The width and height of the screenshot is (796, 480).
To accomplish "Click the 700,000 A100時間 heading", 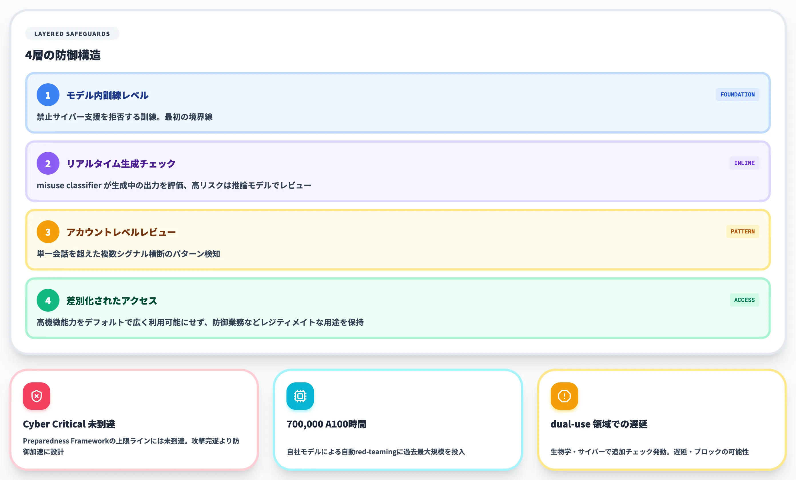I will [x=326, y=424].
